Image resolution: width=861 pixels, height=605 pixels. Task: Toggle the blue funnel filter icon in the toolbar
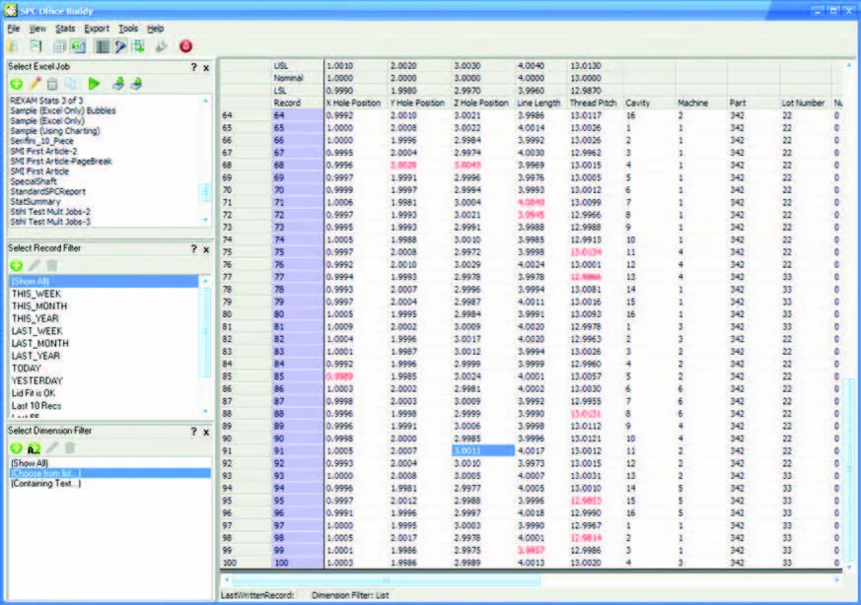(x=120, y=46)
